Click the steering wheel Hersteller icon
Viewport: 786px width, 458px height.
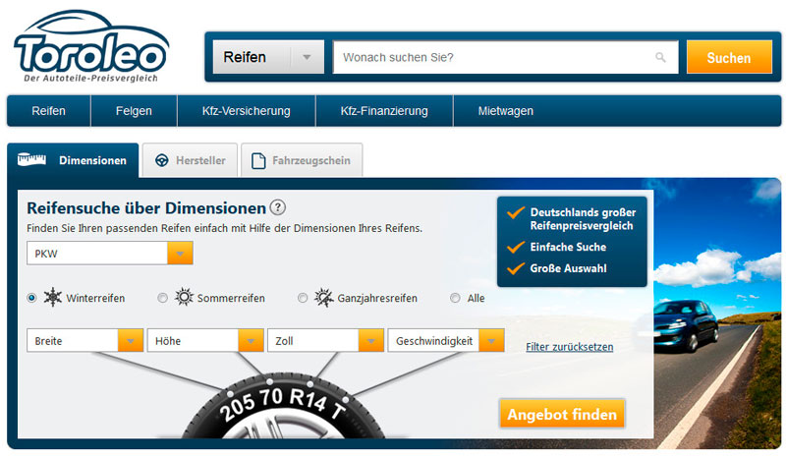click(161, 160)
